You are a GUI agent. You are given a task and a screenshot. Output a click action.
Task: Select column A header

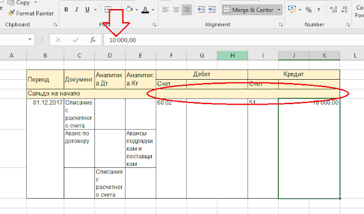(x=11, y=56)
